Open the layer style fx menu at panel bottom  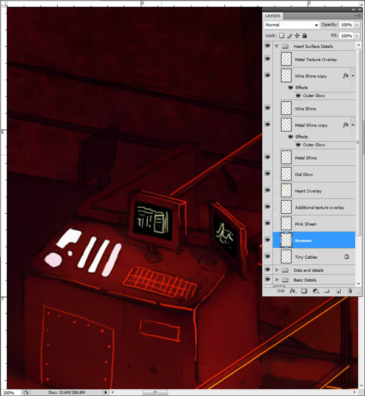pos(293,291)
